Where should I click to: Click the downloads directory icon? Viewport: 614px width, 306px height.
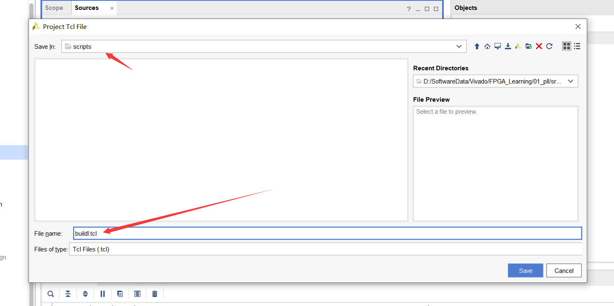(508, 46)
